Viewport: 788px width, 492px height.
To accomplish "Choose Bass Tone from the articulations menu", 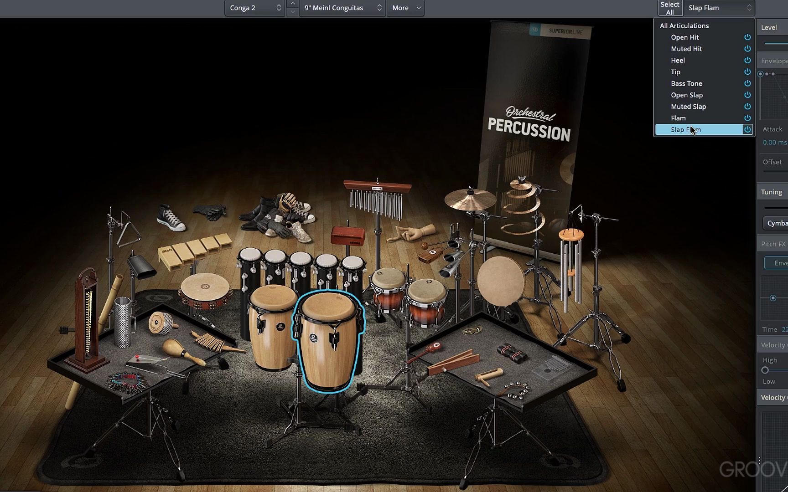I will point(687,83).
